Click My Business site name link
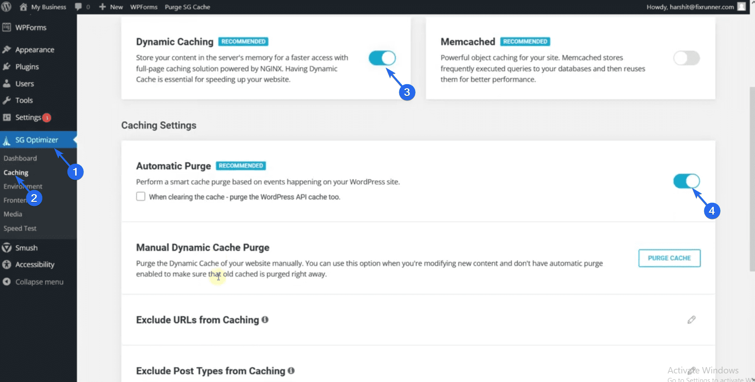This screenshot has height=382, width=755. (x=48, y=7)
